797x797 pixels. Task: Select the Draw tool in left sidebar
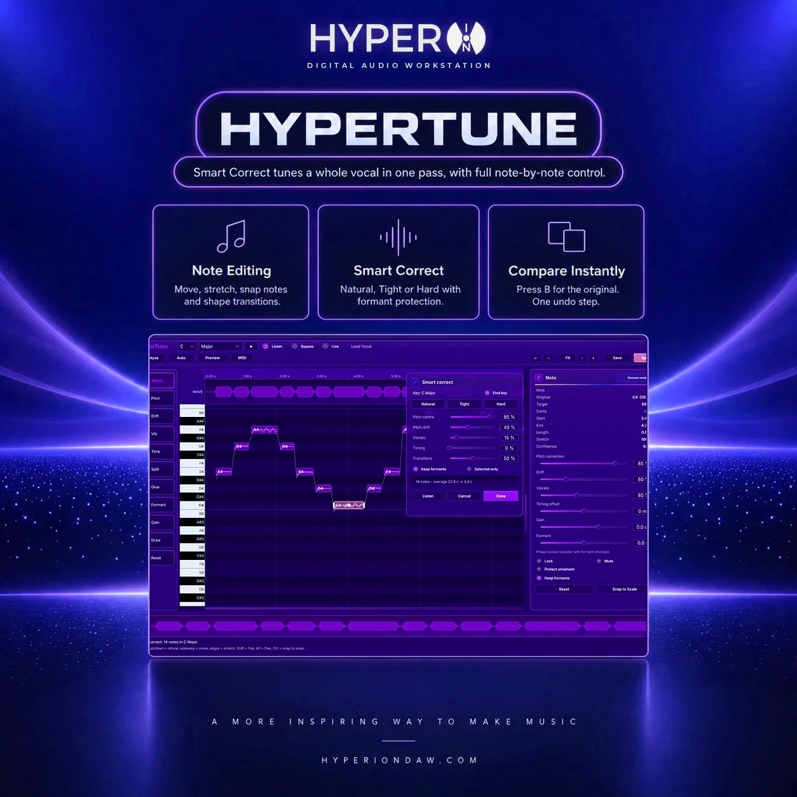pyautogui.click(x=162, y=540)
